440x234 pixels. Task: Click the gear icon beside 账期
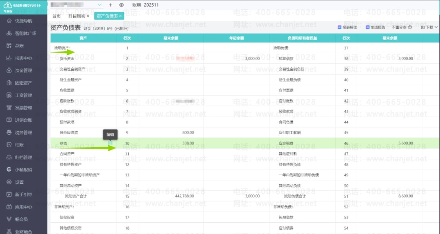pyautogui.click(x=121, y=5)
